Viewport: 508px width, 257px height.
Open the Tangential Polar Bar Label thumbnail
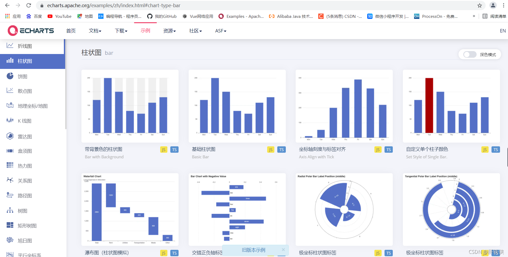tap(451, 209)
